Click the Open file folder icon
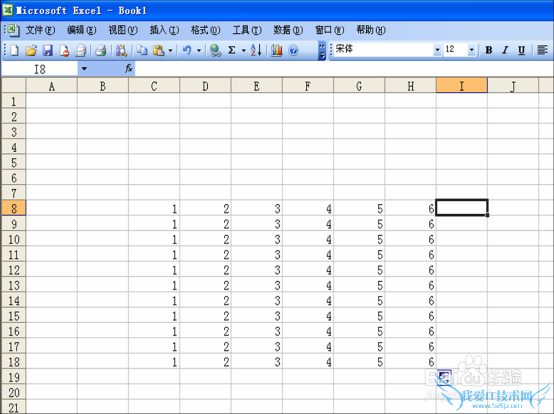 click(x=31, y=50)
